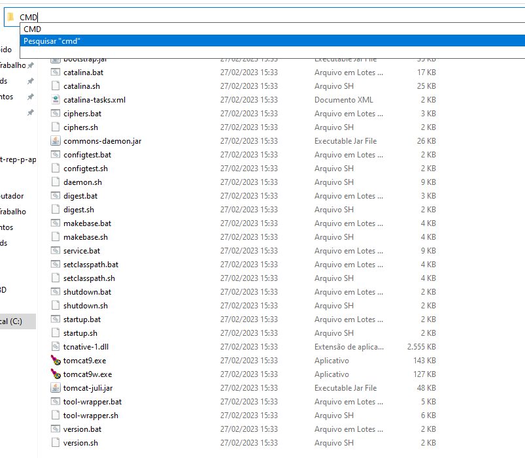Open the 'utador' computer sidebar item
Image resolution: width=525 pixels, height=458 pixels.
point(12,196)
